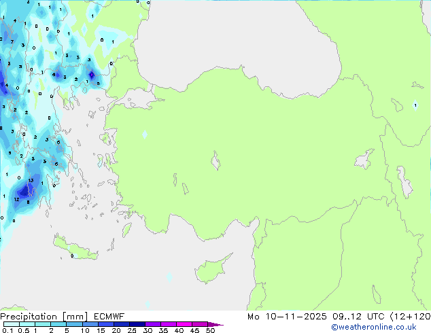
Task: Click the "25" legend scale label
Action: pos(132,330)
